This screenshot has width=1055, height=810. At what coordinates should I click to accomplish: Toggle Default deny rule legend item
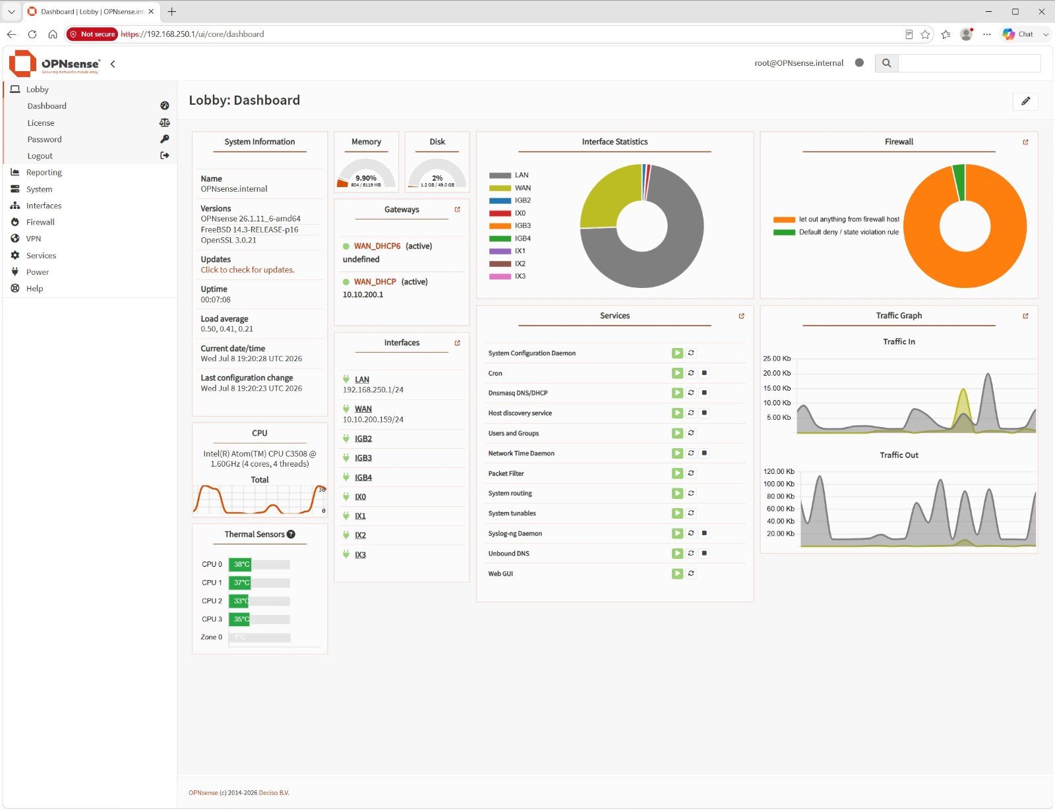[836, 232]
